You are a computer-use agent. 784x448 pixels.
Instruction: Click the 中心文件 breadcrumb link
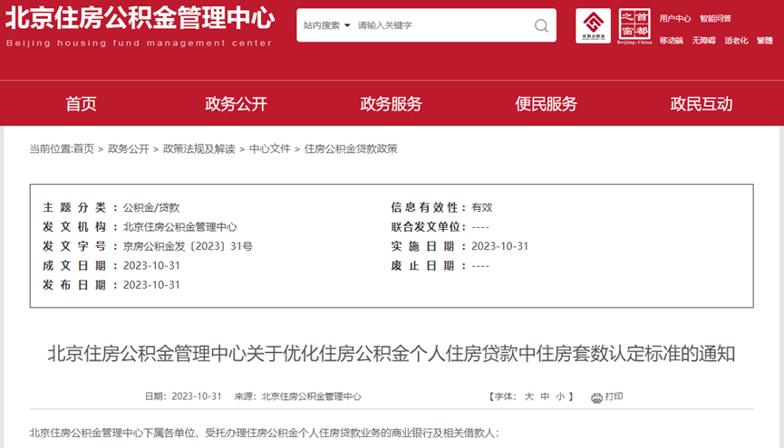point(270,148)
